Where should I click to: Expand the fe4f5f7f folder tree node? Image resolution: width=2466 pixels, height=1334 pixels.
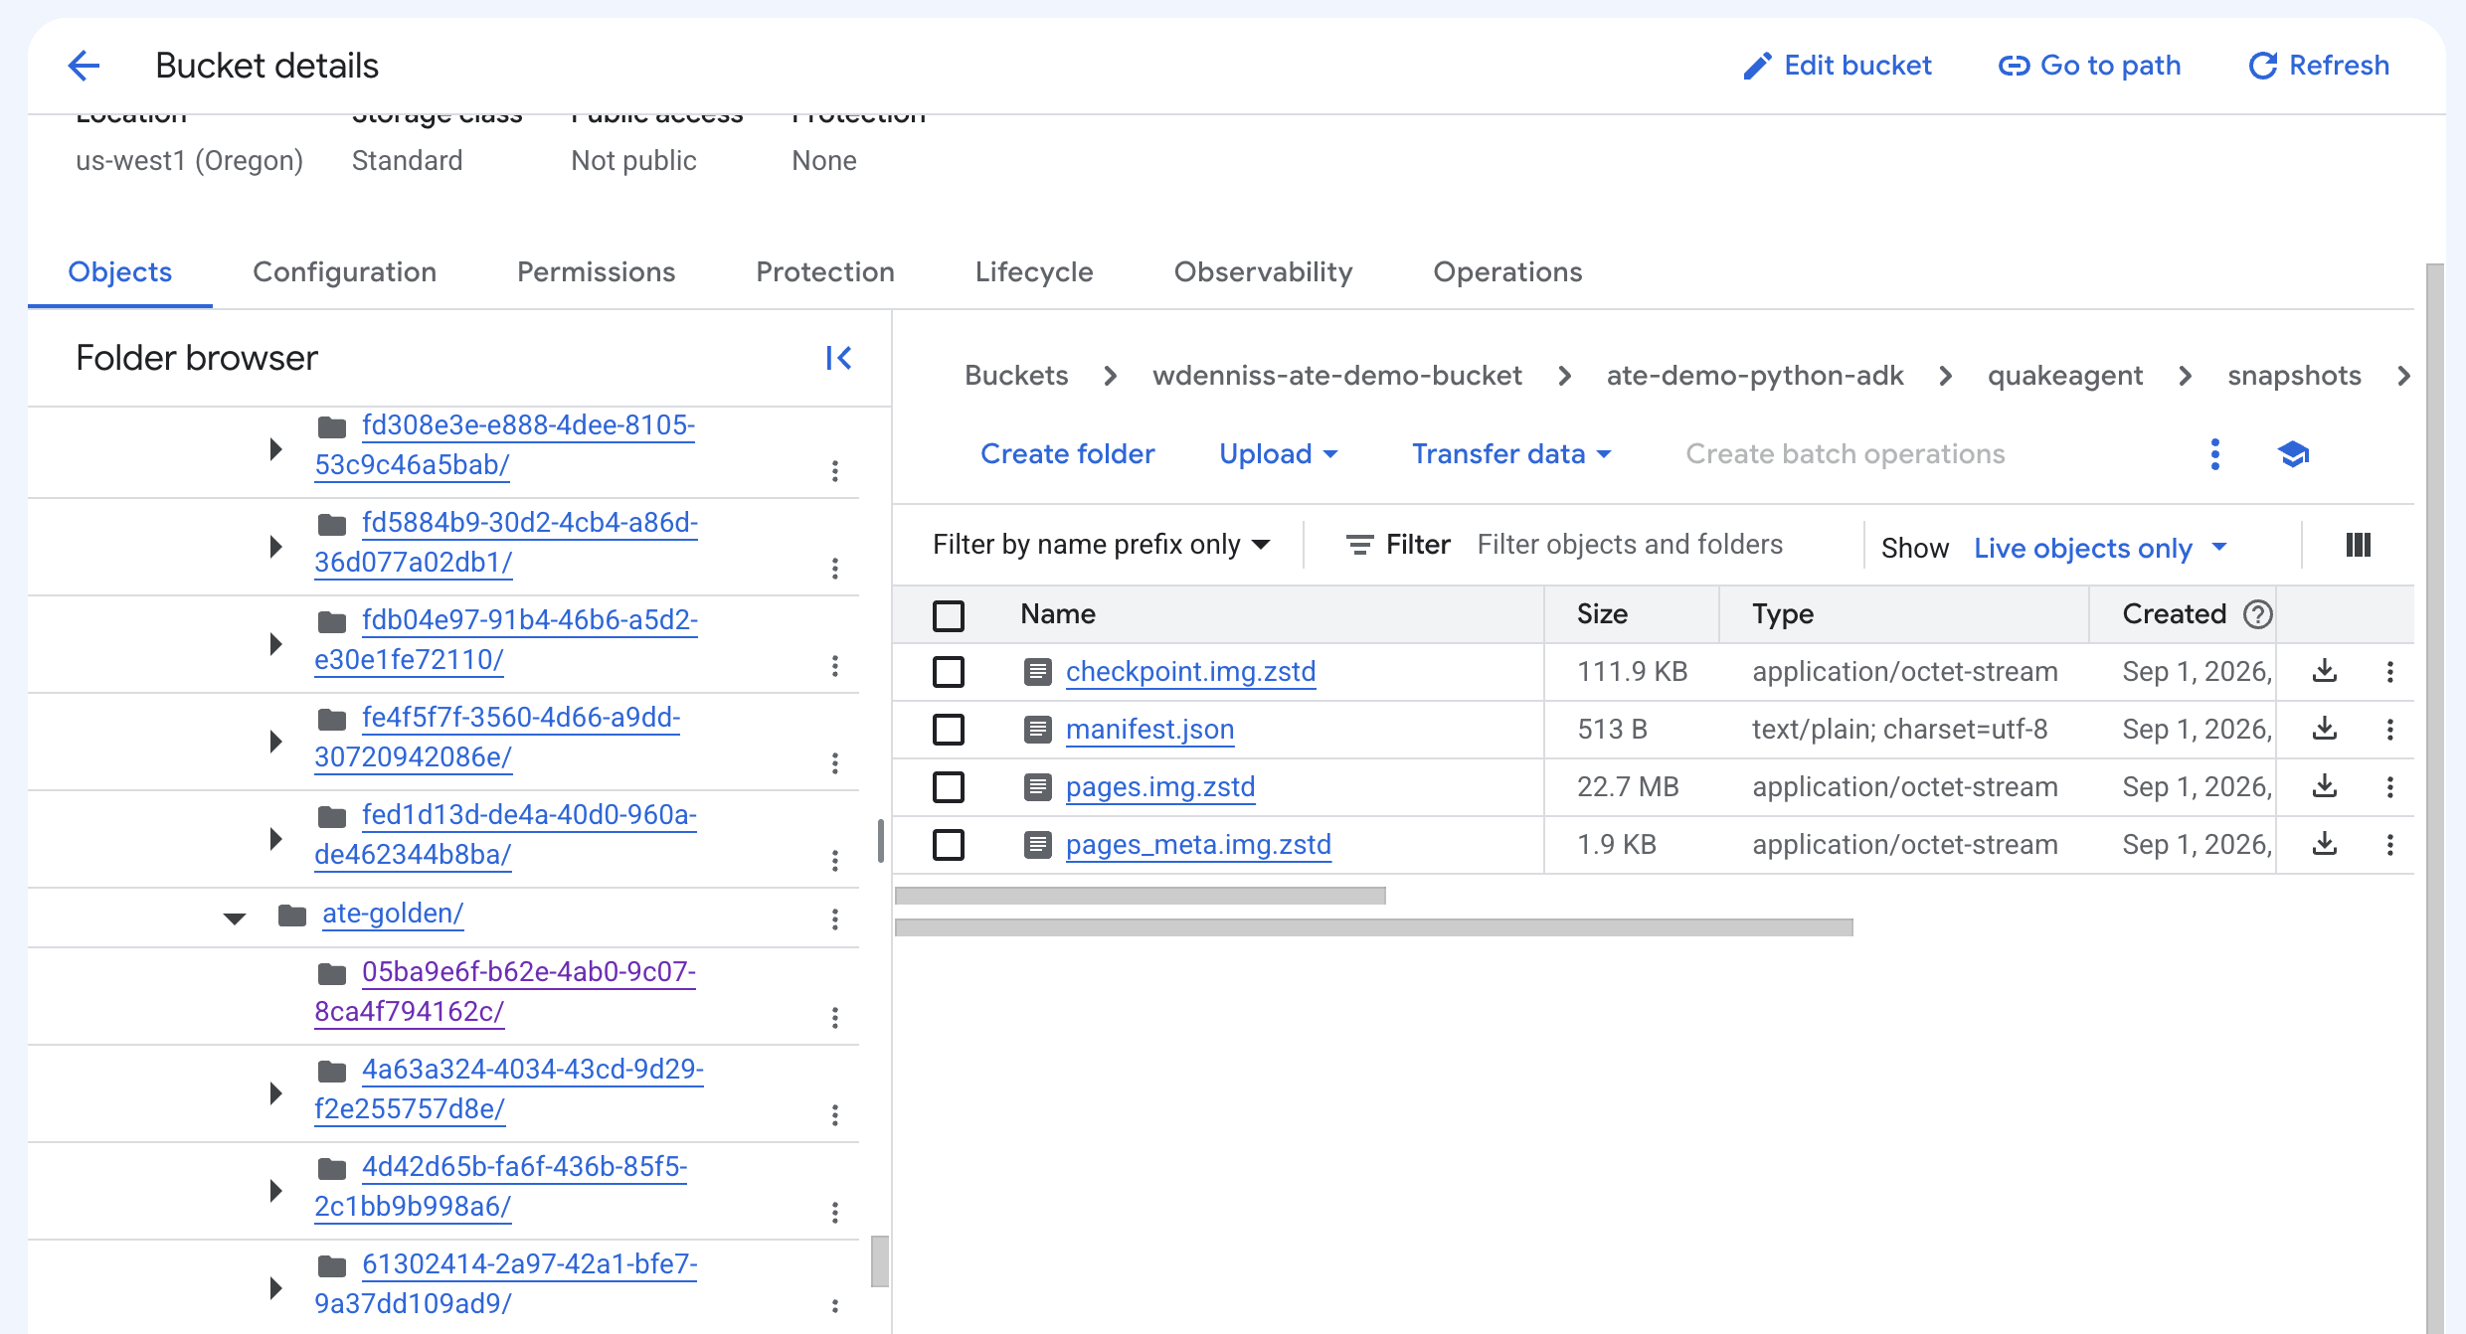tap(275, 741)
